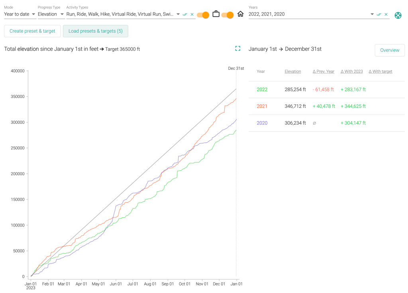Click the home indoor activities icon
Image resolution: width=408 pixels, height=293 pixels.
[x=240, y=14]
